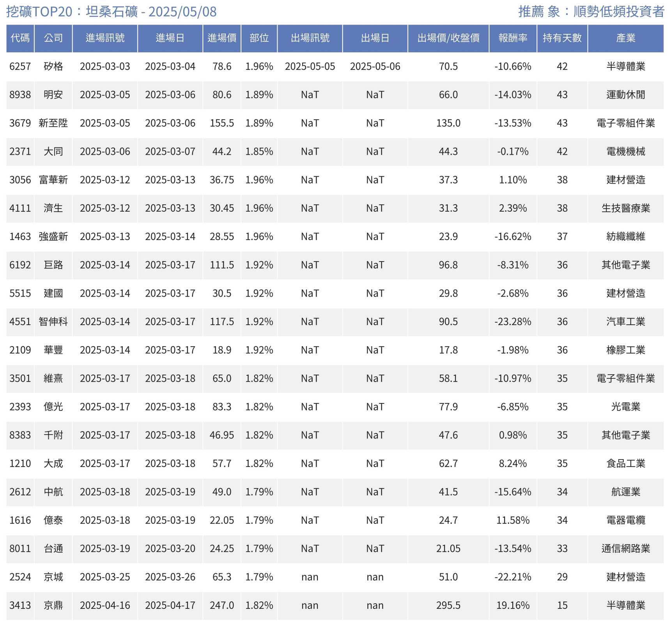Viewport: 671px width, 626px height.
Task: Click company name 中航
Action: 53,492
